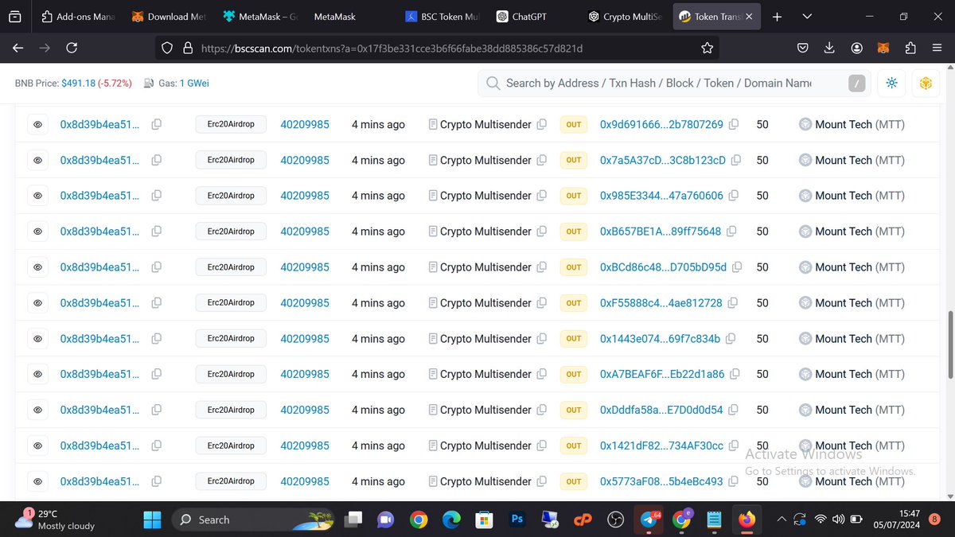Screen dimensions: 955x537
Task: Click the slash search shortcut key
Action: click(856, 83)
